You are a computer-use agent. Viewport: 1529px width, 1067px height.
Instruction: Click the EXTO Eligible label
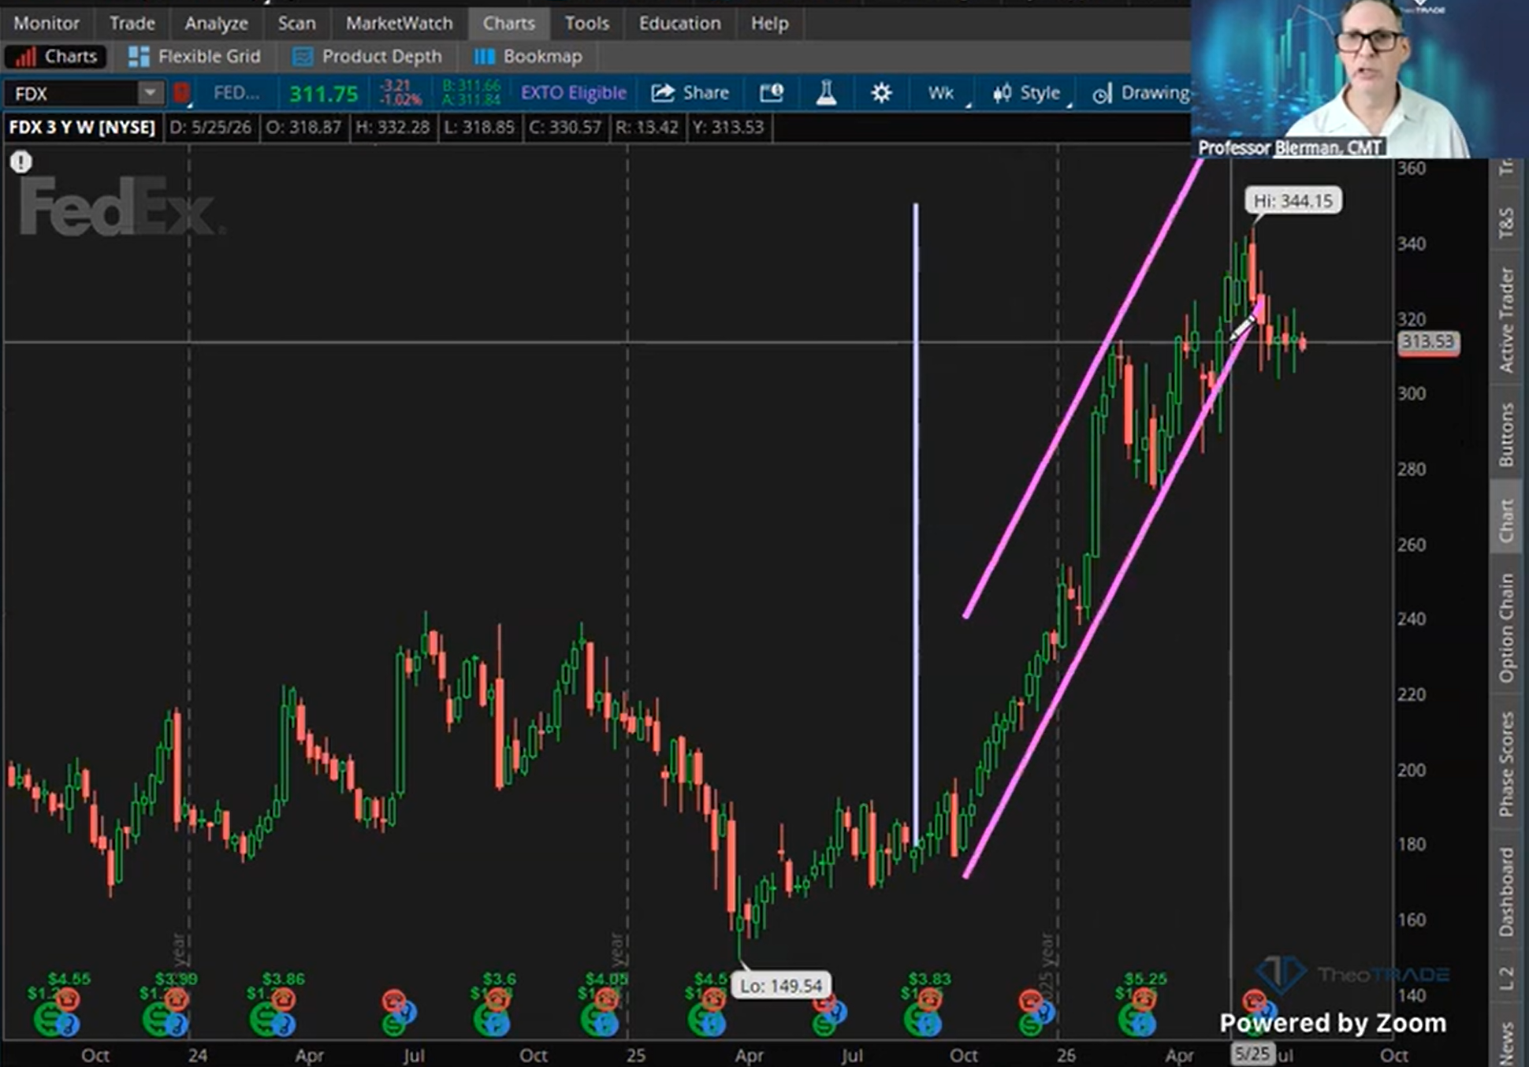click(574, 93)
